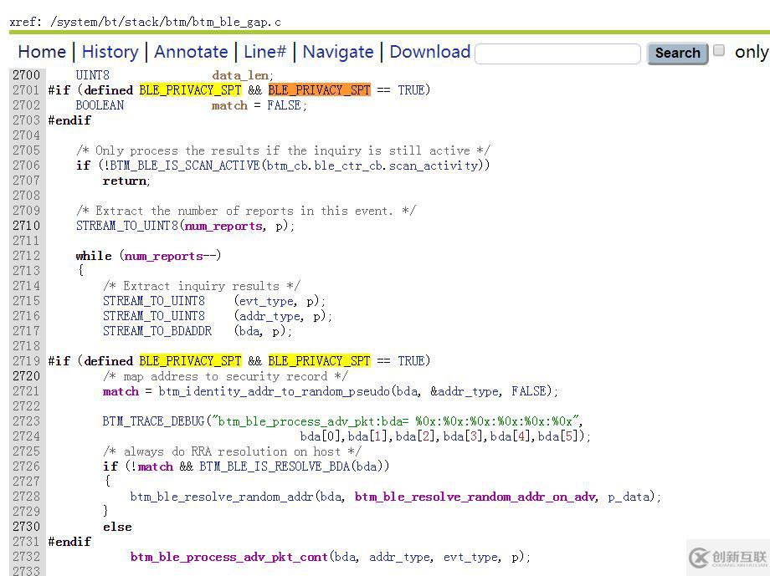Click BOOLEAN type on line 2702
This screenshot has width=770, height=576.
coord(100,105)
